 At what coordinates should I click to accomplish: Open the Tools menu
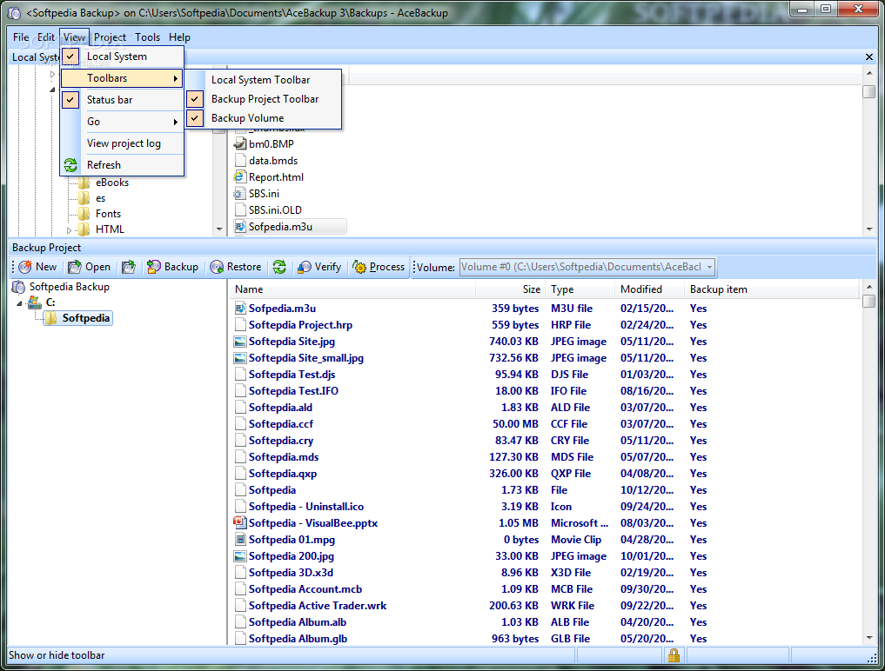pyautogui.click(x=147, y=37)
